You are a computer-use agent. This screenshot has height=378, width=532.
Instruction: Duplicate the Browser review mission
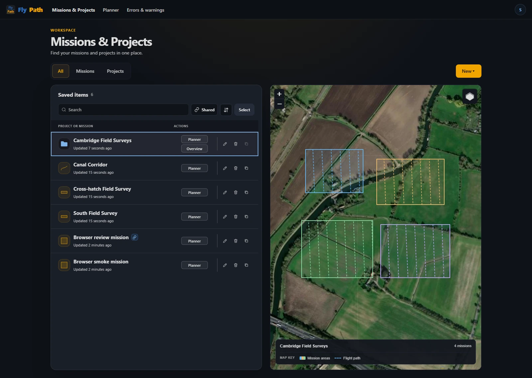point(246,241)
